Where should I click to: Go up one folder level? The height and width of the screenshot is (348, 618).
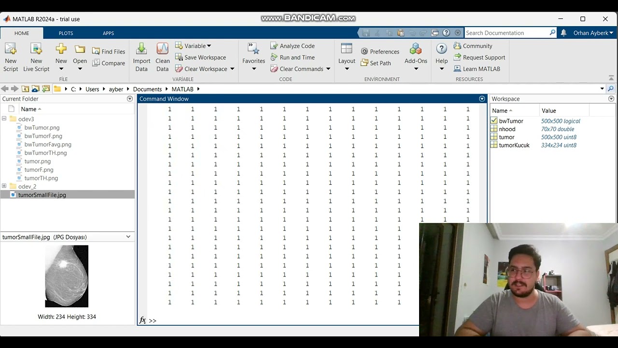(25, 89)
